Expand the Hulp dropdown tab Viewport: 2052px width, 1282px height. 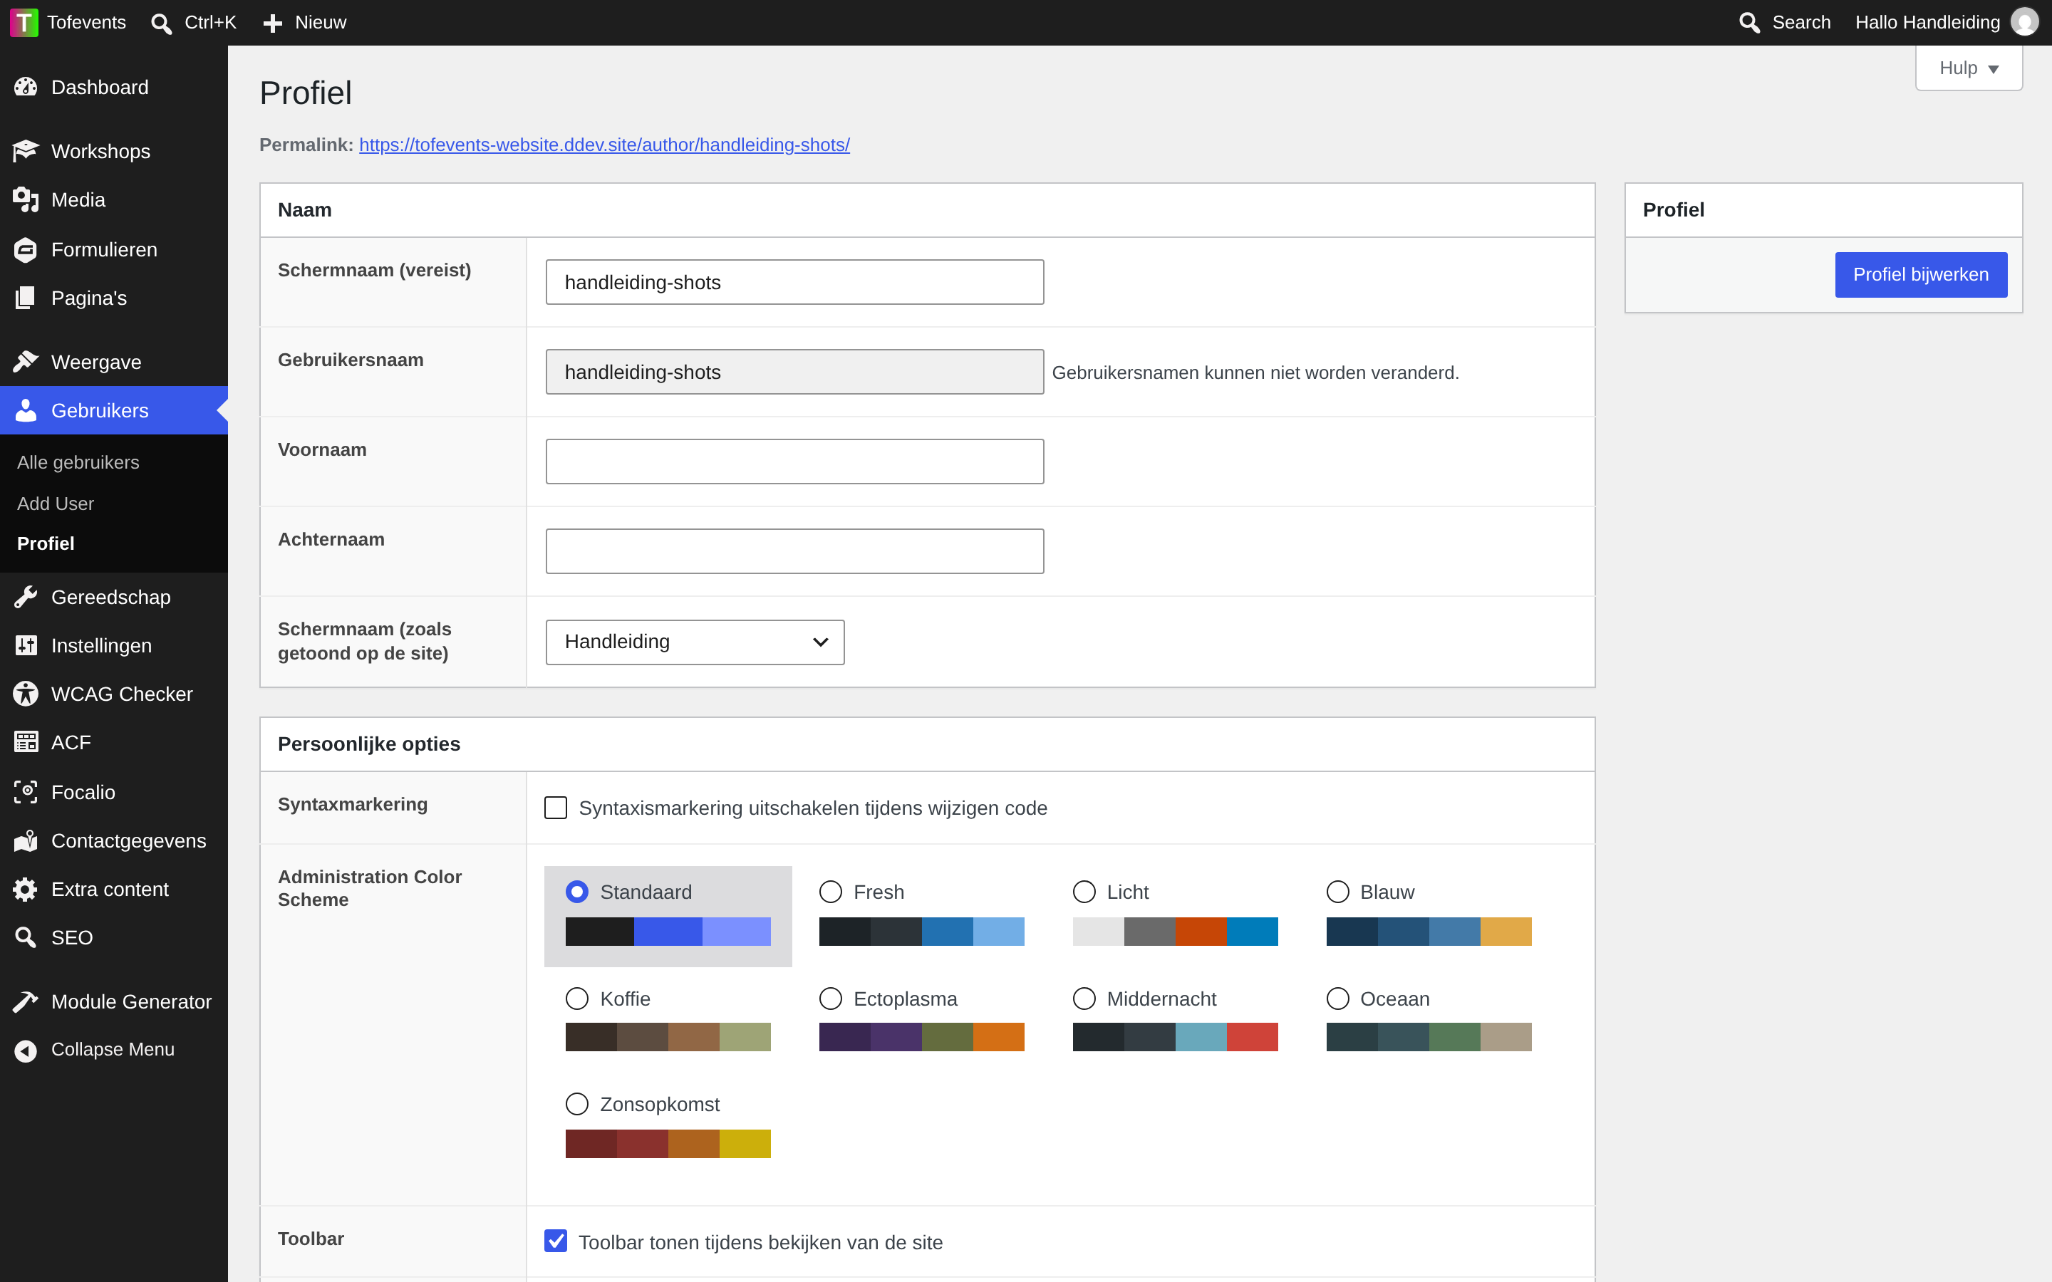tap(1969, 68)
